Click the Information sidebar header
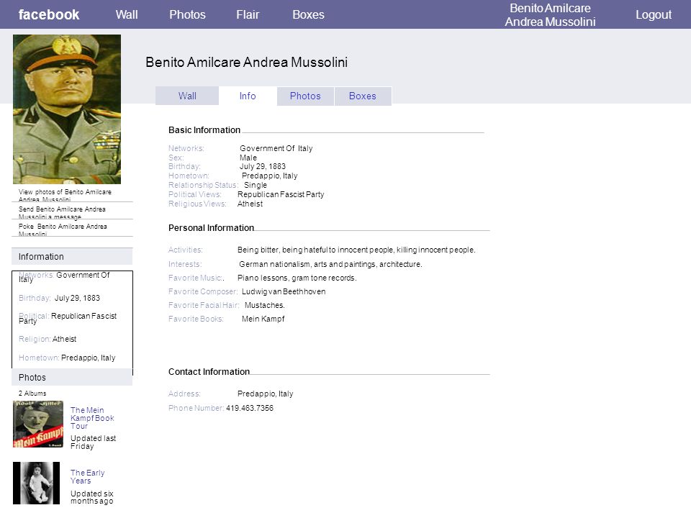691x518 pixels. [x=72, y=256]
